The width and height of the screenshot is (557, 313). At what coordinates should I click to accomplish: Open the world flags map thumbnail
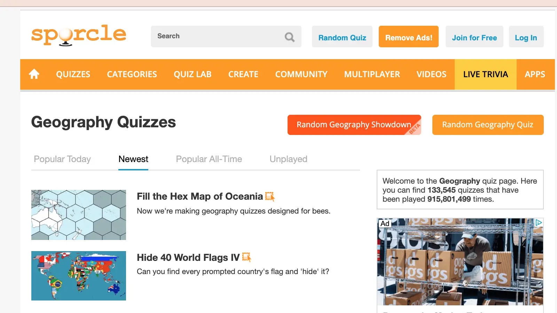[x=79, y=276]
